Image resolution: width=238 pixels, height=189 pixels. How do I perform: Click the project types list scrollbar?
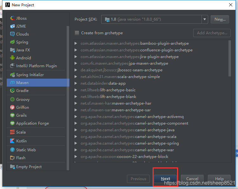pos(68,98)
